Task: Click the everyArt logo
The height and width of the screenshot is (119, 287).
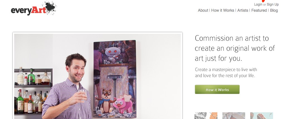Action: coord(34,8)
